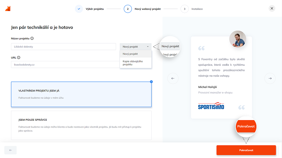Select 'Vlastníkem projektu jsem já' option

tap(81, 94)
